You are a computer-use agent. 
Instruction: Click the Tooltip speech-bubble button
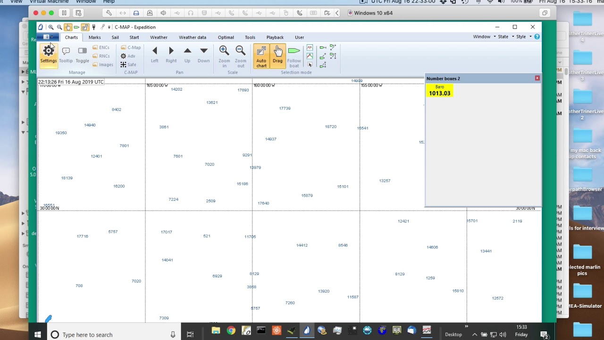66,56
